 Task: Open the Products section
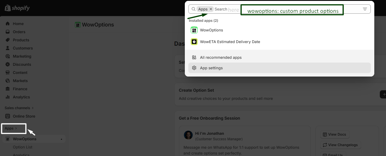(x=21, y=40)
